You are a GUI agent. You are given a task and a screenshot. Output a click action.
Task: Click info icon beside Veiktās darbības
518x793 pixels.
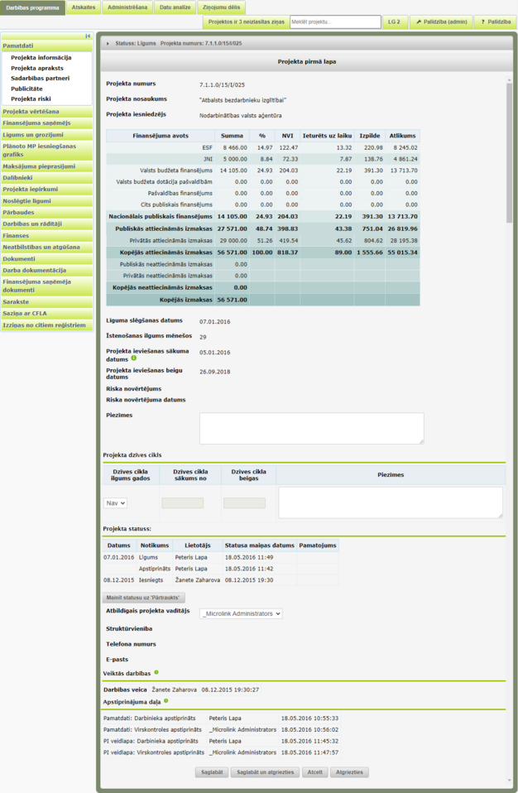156,672
